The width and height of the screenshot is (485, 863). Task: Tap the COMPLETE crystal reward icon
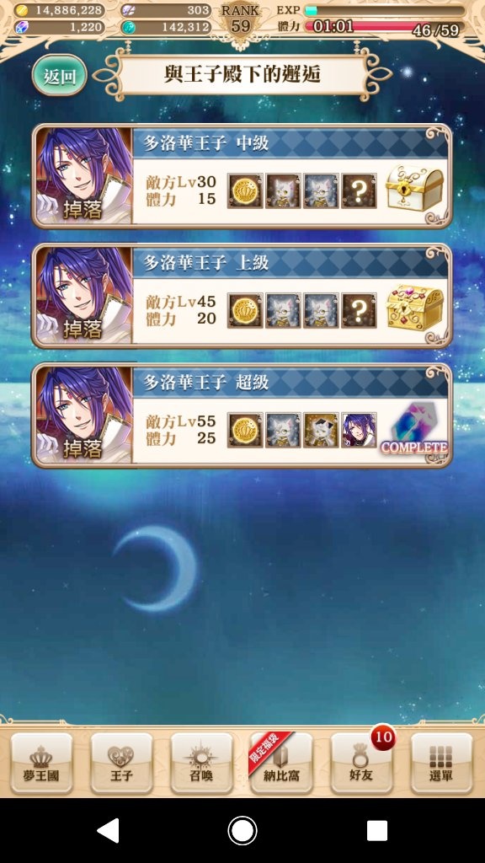[x=414, y=429]
